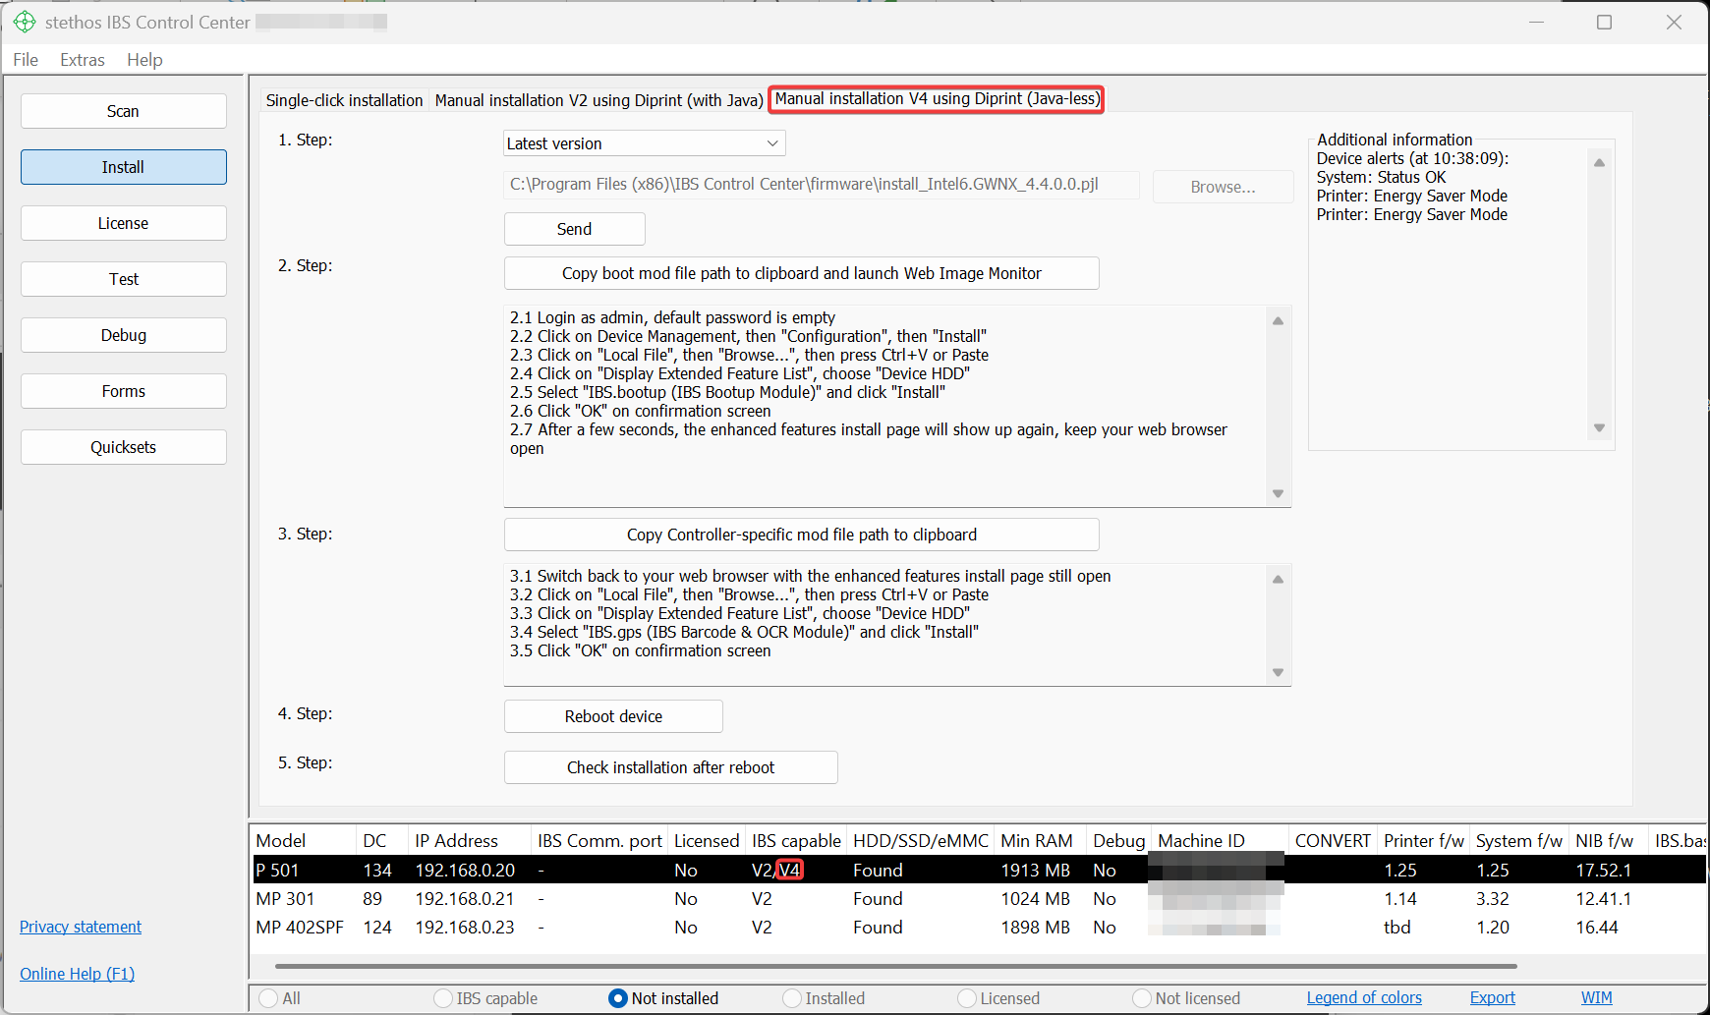Switch to Single-click installation tab
Screen dimensions: 1710x1015
[344, 100]
